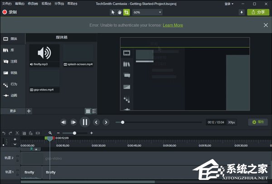Open the Animations tab

13,96
